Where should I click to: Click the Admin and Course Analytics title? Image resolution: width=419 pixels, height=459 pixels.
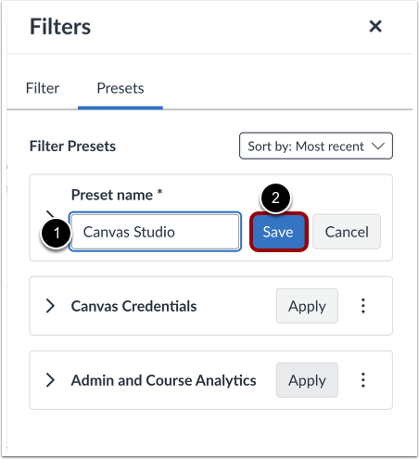coord(164,380)
